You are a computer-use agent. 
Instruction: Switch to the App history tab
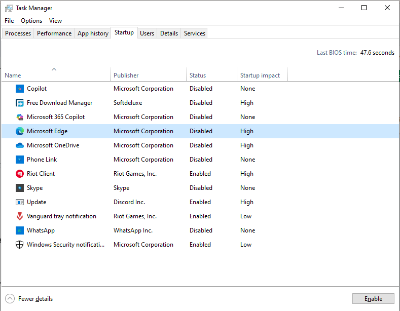(x=93, y=33)
